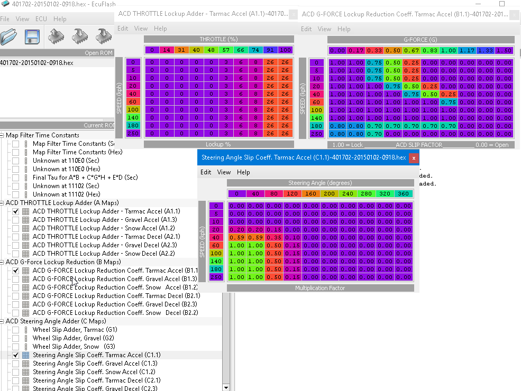Click the Open ROM folder icon

pyautogui.click(x=8, y=36)
